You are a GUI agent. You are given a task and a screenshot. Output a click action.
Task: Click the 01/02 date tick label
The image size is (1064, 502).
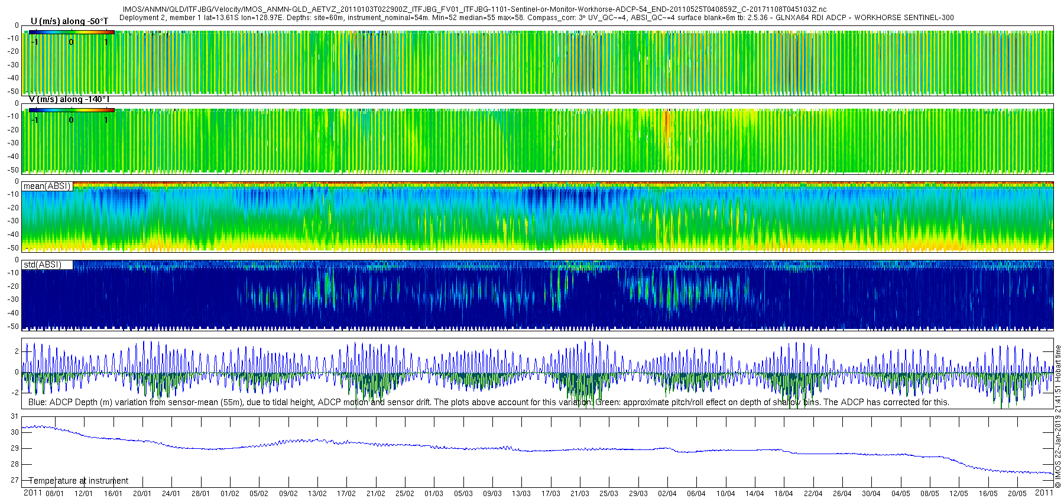pos(230,494)
